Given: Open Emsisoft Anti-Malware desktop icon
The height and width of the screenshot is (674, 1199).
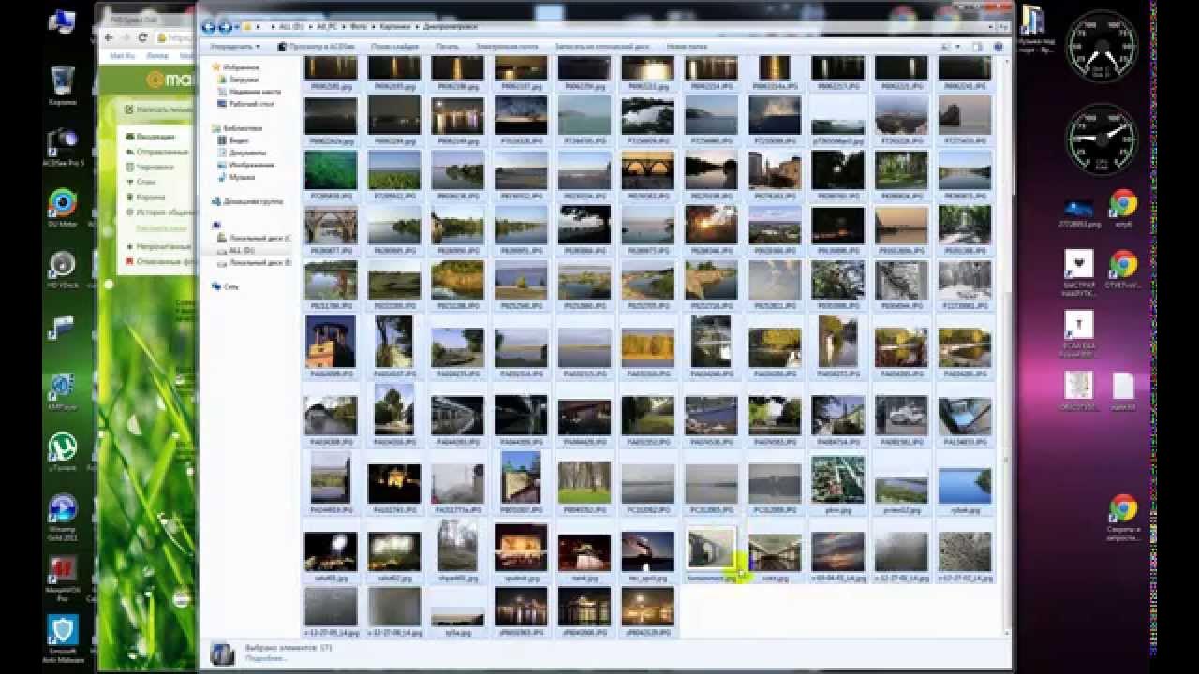Looking at the screenshot, I should (x=63, y=637).
